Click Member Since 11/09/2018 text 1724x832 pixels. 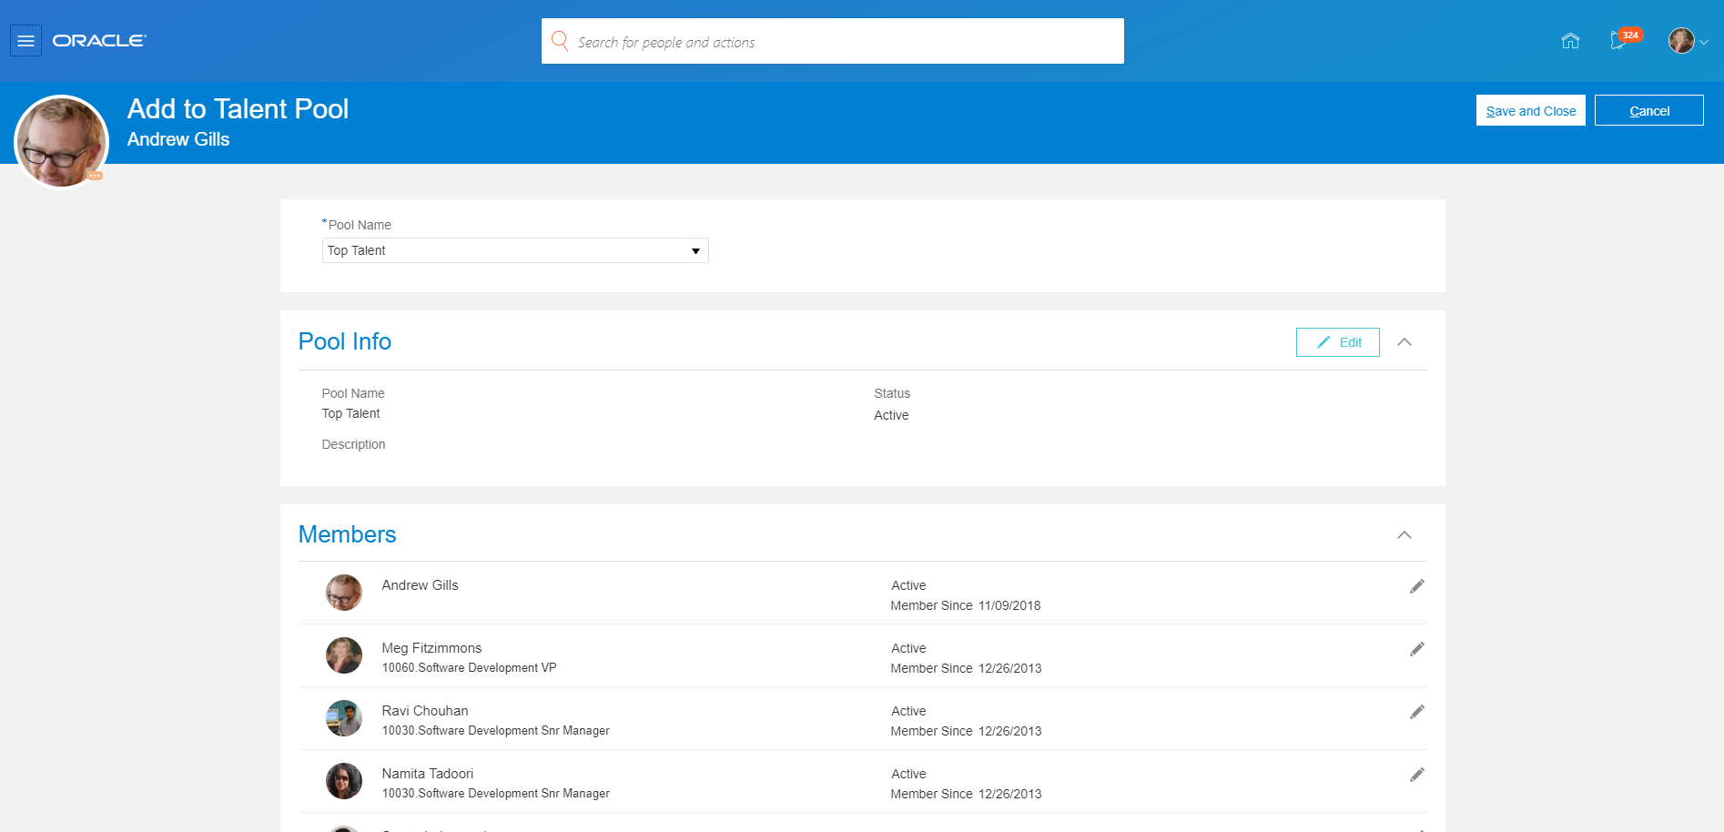coord(966,605)
